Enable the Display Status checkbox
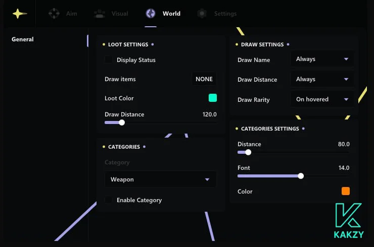Screen dimensions: 374x247 [109, 60]
